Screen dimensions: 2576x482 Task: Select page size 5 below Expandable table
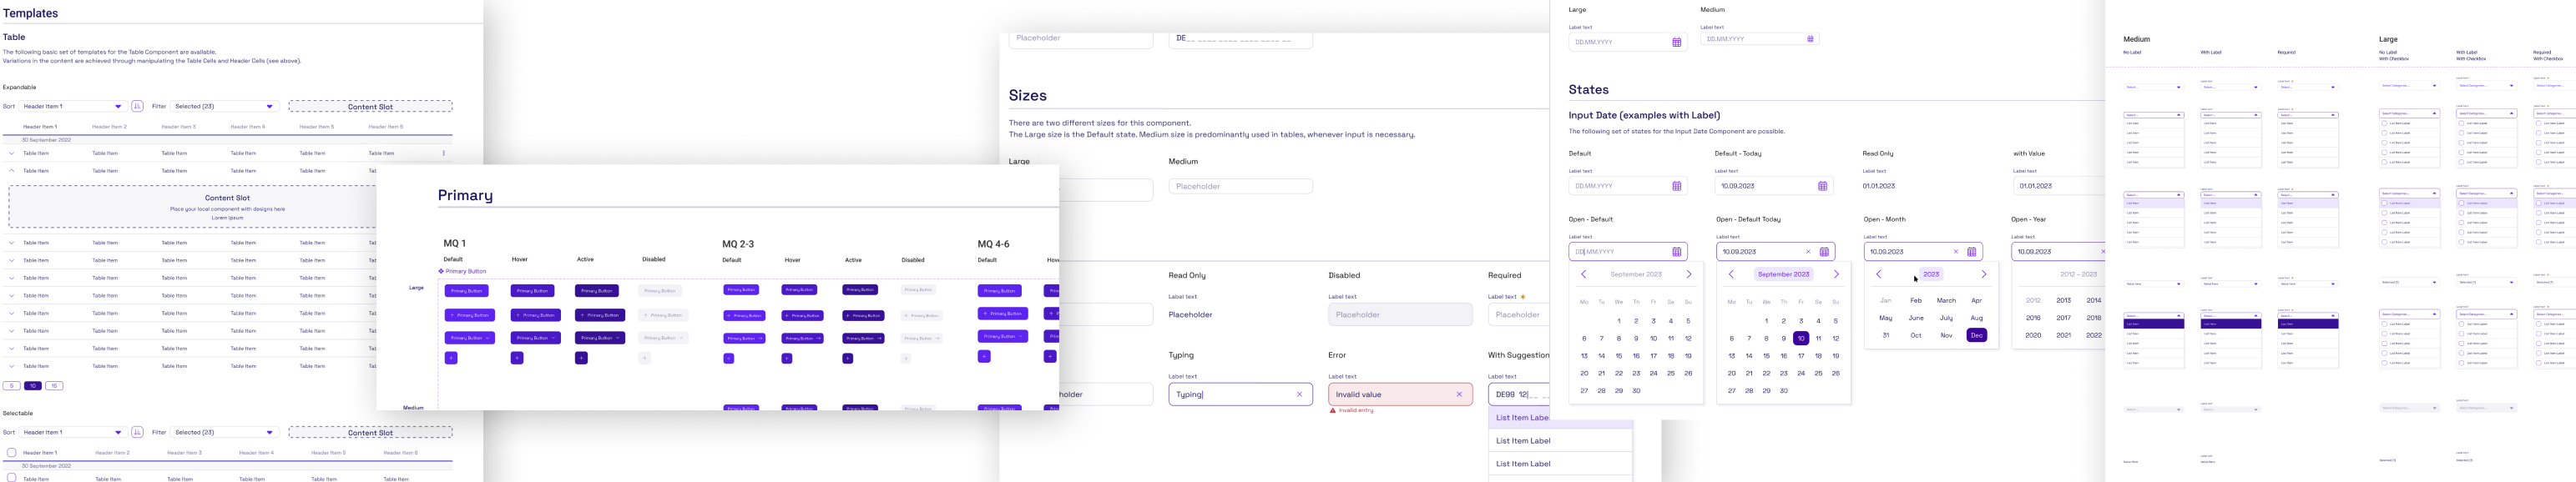coord(12,385)
